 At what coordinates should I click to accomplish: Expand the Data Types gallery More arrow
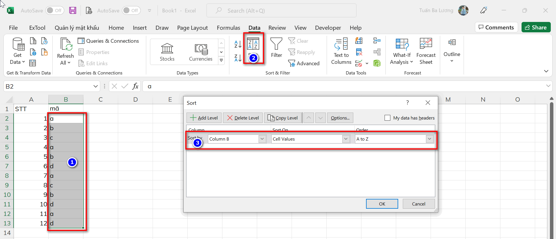[222, 60]
